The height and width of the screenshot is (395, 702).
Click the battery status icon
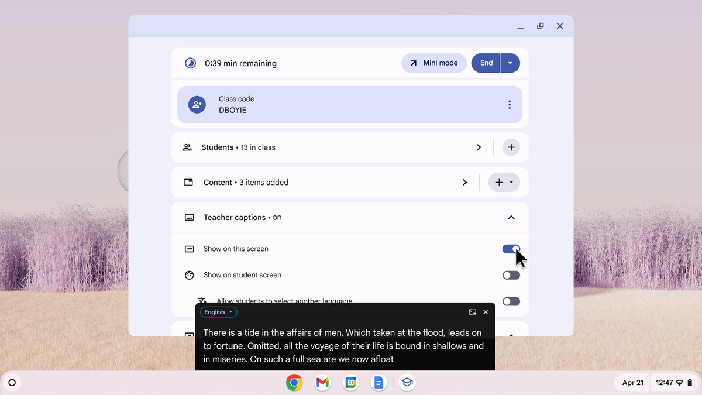pyautogui.click(x=689, y=383)
